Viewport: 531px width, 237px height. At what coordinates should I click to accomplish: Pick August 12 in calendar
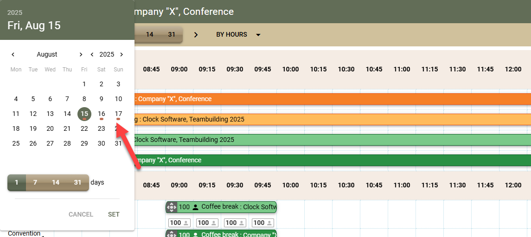click(x=33, y=114)
